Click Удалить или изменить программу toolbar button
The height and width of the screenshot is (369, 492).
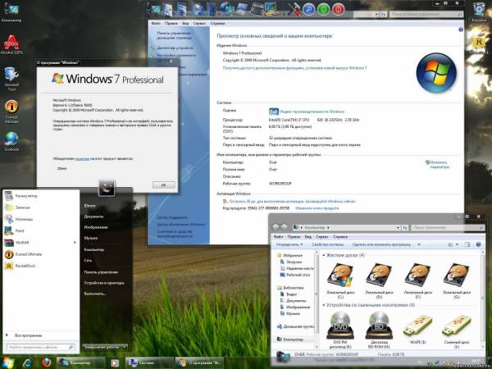pyautogui.click(x=381, y=244)
